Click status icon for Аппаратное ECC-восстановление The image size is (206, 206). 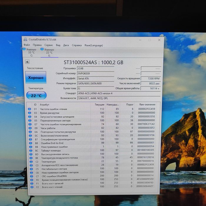click(x=31, y=165)
